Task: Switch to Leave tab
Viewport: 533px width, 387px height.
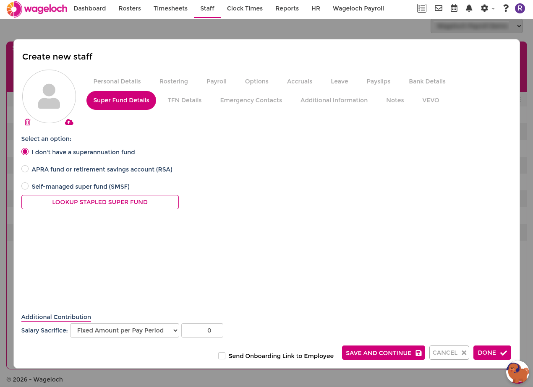Action: [x=340, y=81]
